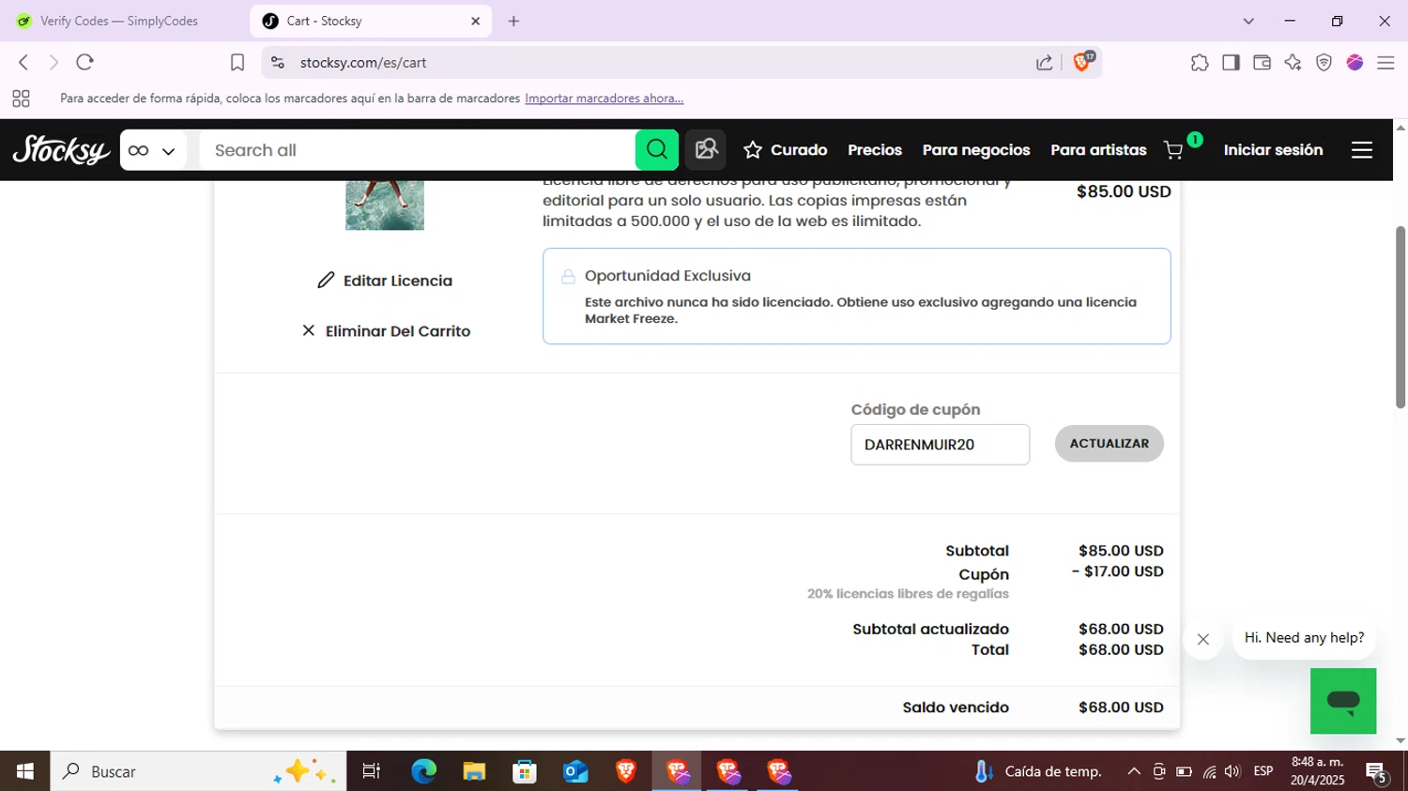Image resolution: width=1408 pixels, height=791 pixels.
Task: Click the green search magnifier button
Action: pyautogui.click(x=657, y=150)
